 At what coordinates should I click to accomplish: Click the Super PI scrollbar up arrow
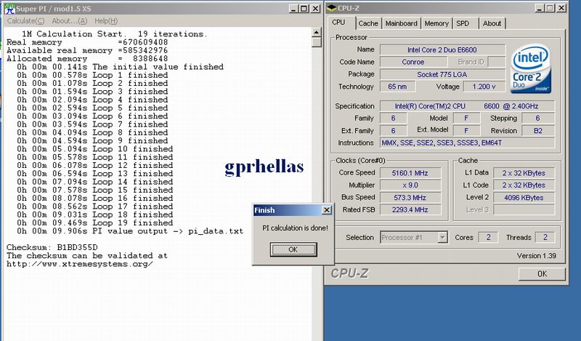[x=316, y=33]
